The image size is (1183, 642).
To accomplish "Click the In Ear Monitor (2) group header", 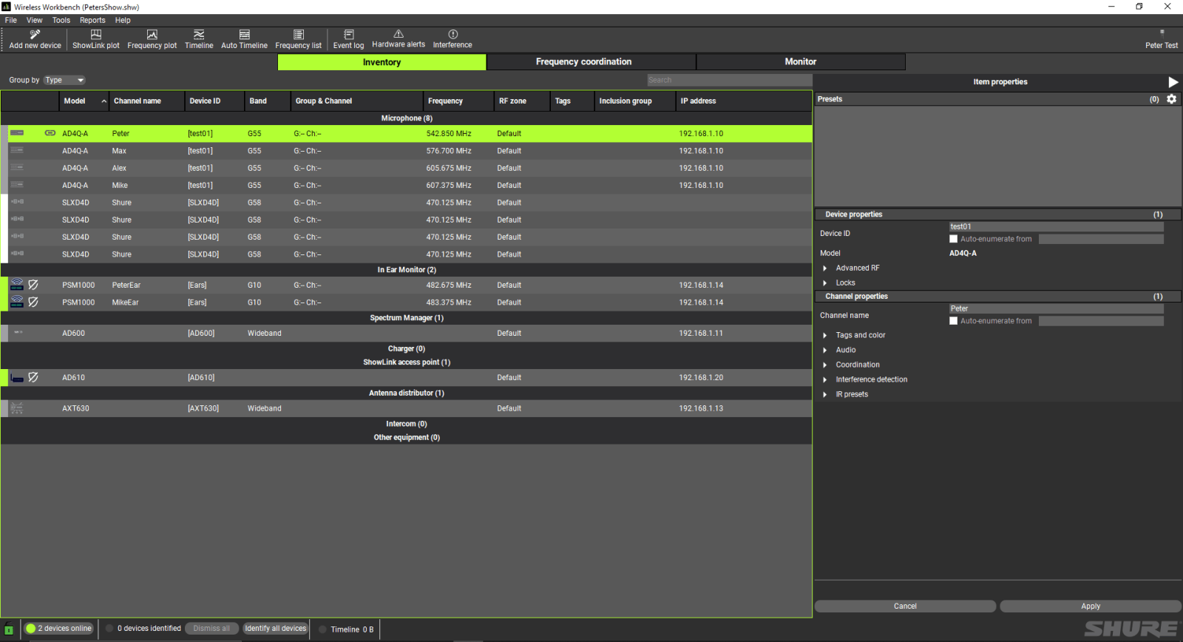I will coord(407,270).
